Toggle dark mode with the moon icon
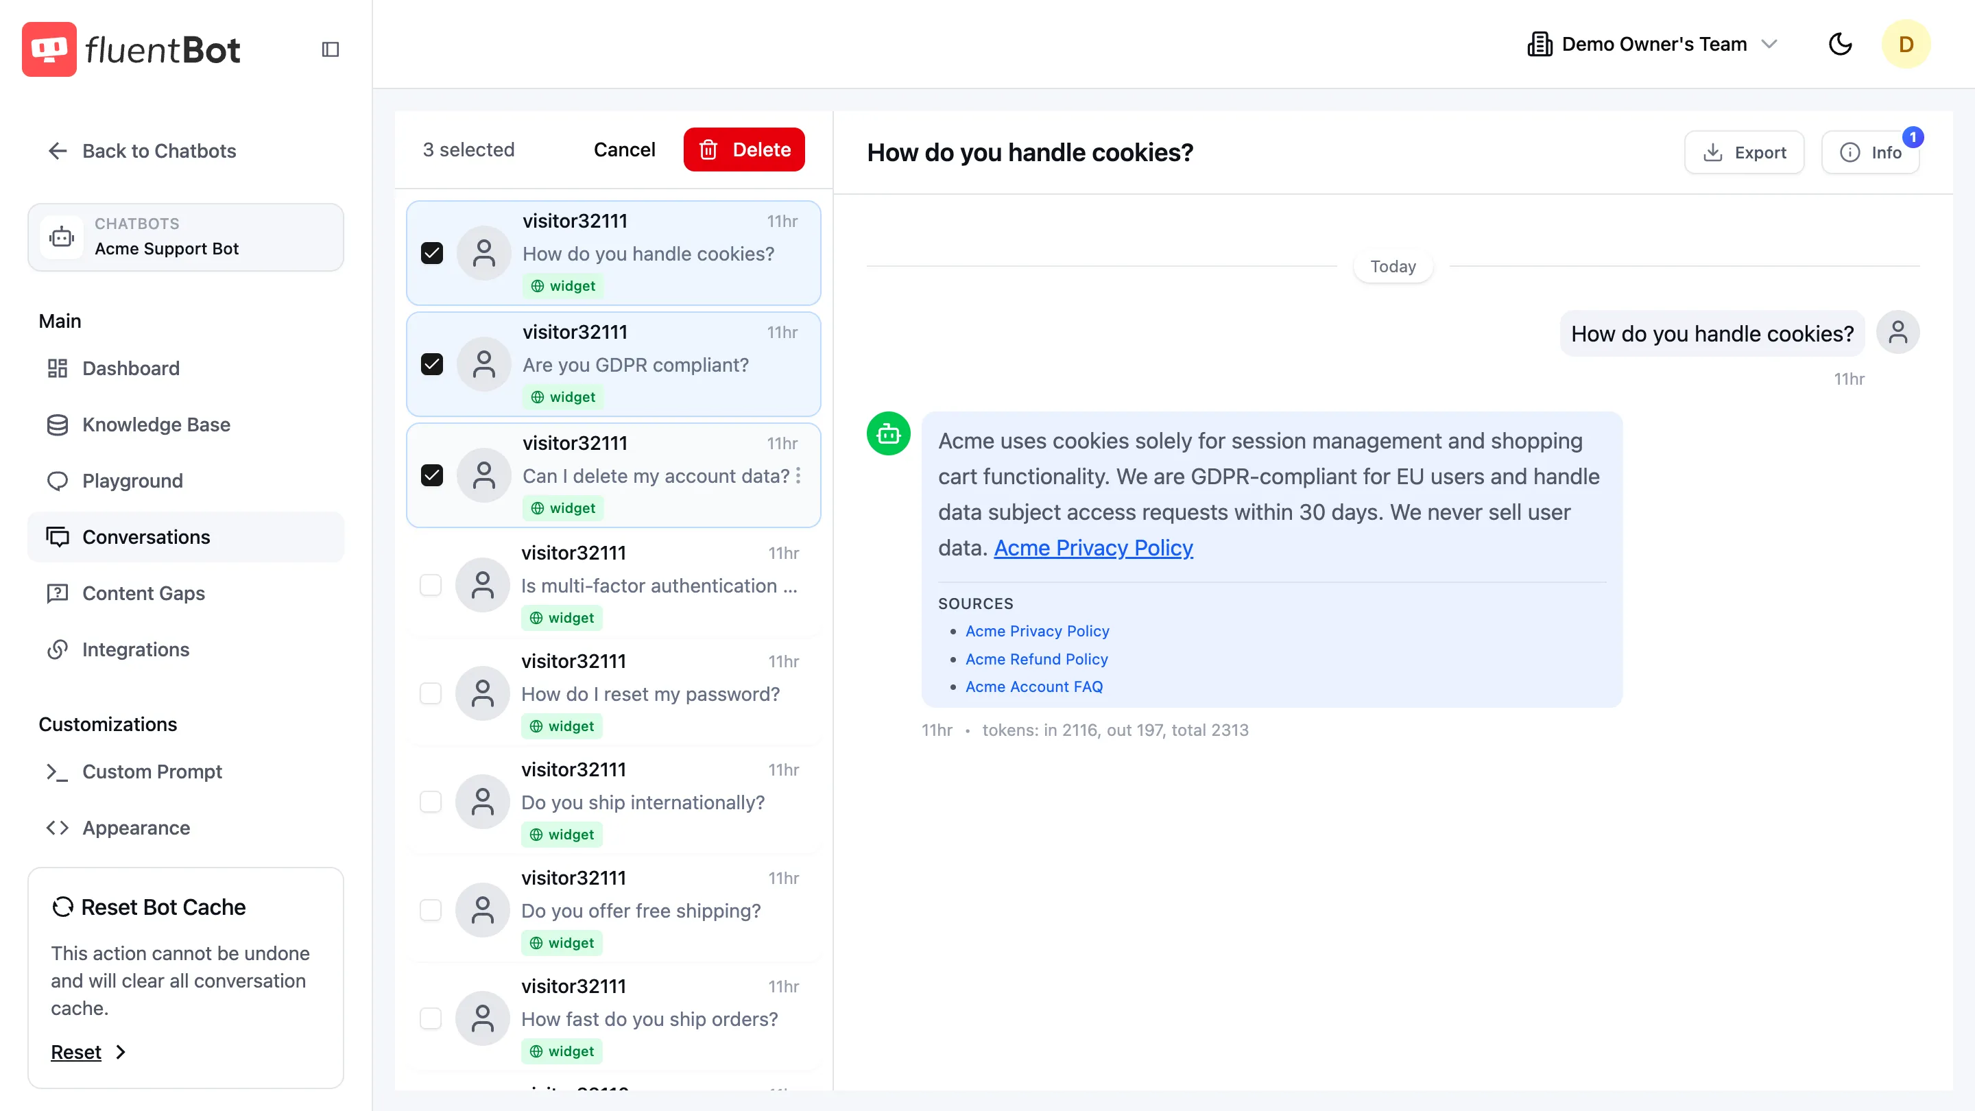 tap(1840, 44)
